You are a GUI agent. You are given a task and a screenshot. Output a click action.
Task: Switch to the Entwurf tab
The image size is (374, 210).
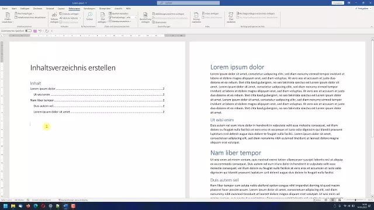click(50, 8)
